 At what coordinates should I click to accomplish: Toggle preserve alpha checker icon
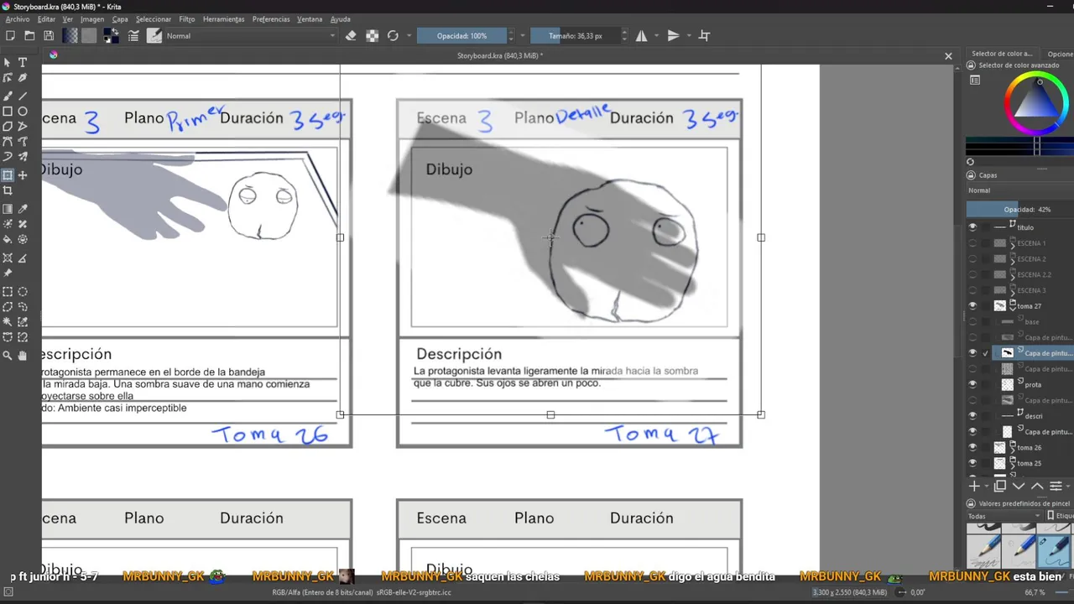click(x=373, y=36)
